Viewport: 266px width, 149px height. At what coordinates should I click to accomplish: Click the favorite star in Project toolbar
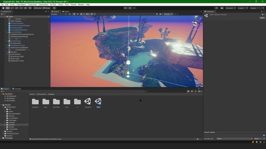click(195, 91)
